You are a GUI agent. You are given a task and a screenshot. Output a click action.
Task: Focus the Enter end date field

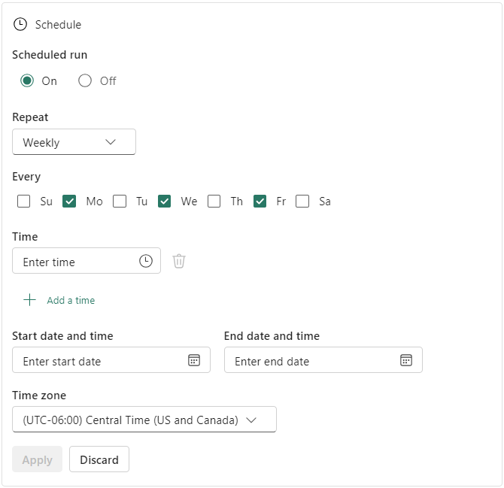[x=308, y=361]
